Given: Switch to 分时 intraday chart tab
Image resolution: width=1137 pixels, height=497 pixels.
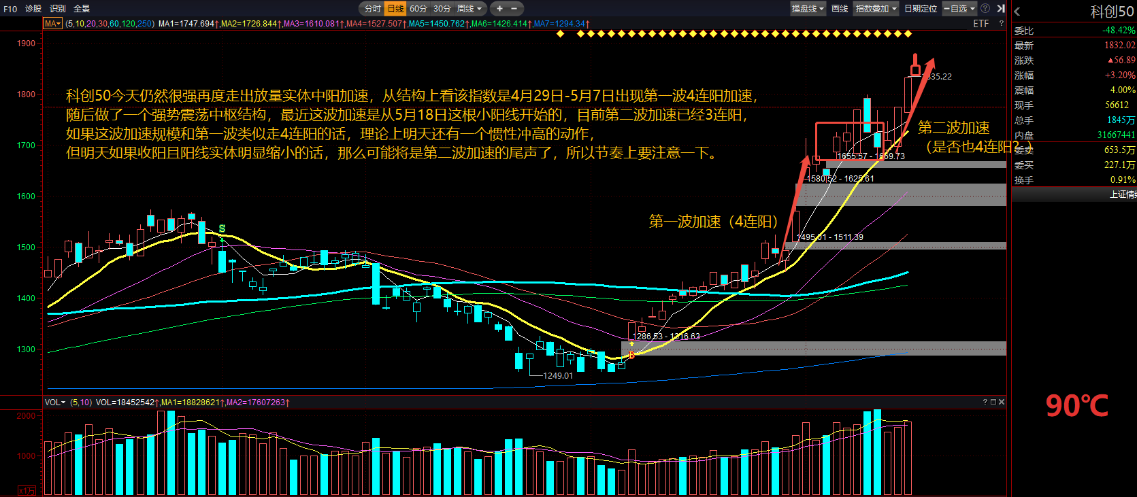Looking at the screenshot, I should pyautogui.click(x=372, y=9).
